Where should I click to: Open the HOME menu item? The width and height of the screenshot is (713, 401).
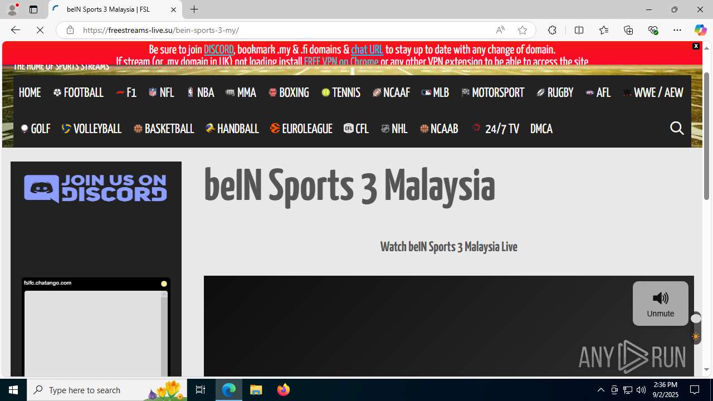click(x=30, y=92)
